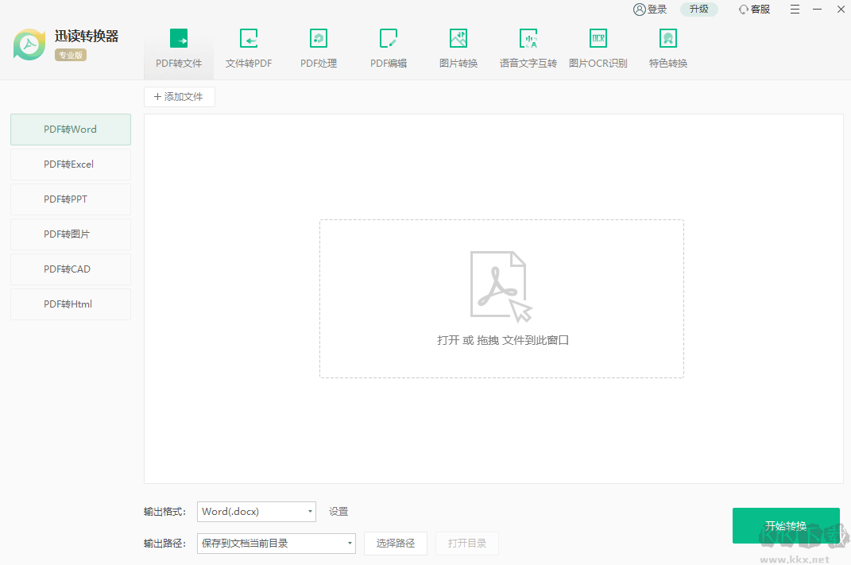Open the hamburger menu at top right
Screen dimensions: 851x565
click(x=795, y=10)
